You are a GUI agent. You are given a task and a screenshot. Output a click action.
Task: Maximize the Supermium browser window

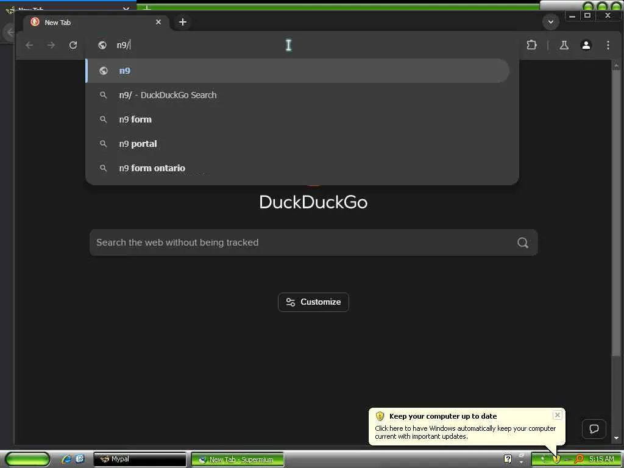587,15
